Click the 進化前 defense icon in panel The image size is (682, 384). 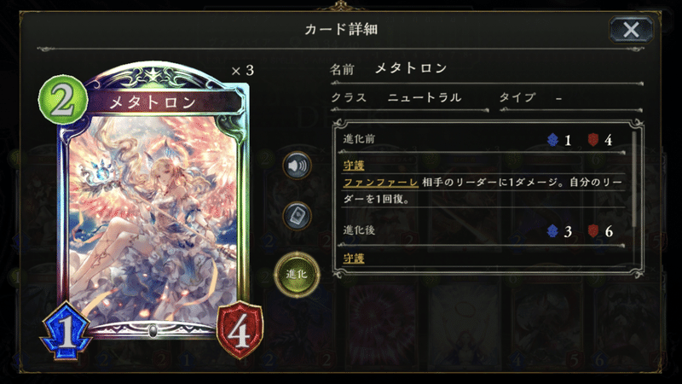(x=592, y=140)
